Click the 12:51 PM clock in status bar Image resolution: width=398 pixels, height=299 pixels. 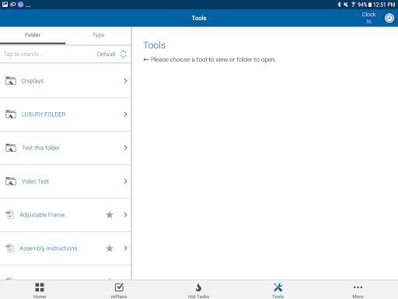384,5
